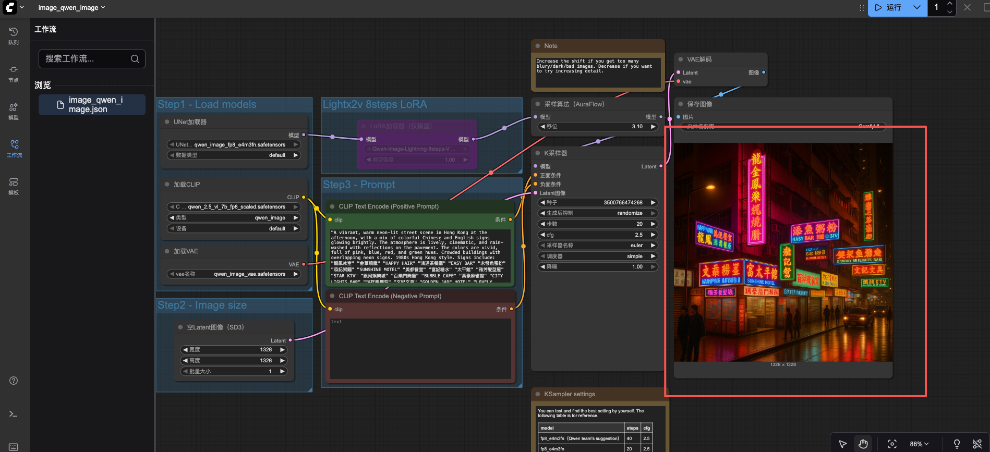Screen dimensions: 990x452
Task: Switch to the select pointer tool
Action: pyautogui.click(x=842, y=444)
